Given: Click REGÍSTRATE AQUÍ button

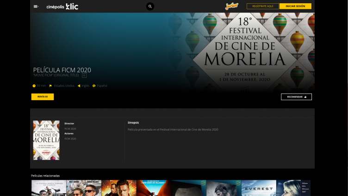Looking at the screenshot, I should [262, 6].
